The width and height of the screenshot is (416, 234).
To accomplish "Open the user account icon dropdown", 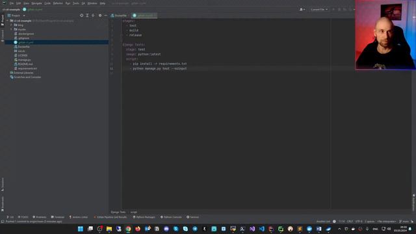I will 302,9.
